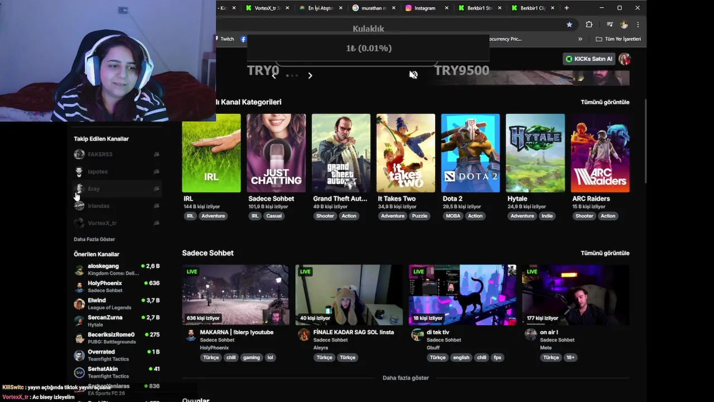Open lapotes followed channel
714x402 pixels.
[117, 171]
